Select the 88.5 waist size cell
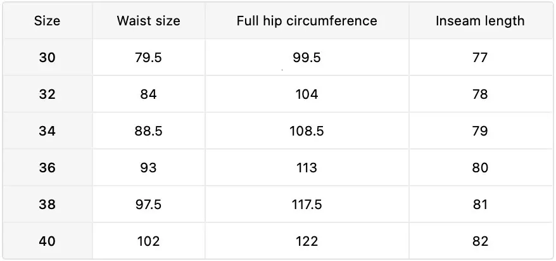The height and width of the screenshot is (261, 556). pos(148,131)
